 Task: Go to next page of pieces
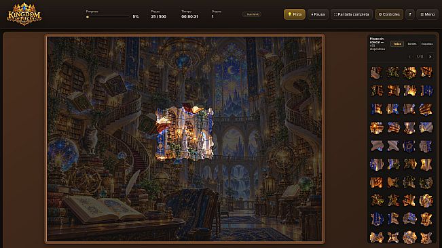tap(430, 56)
